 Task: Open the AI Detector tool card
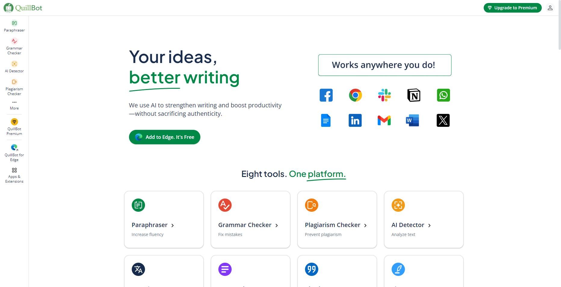point(424,220)
